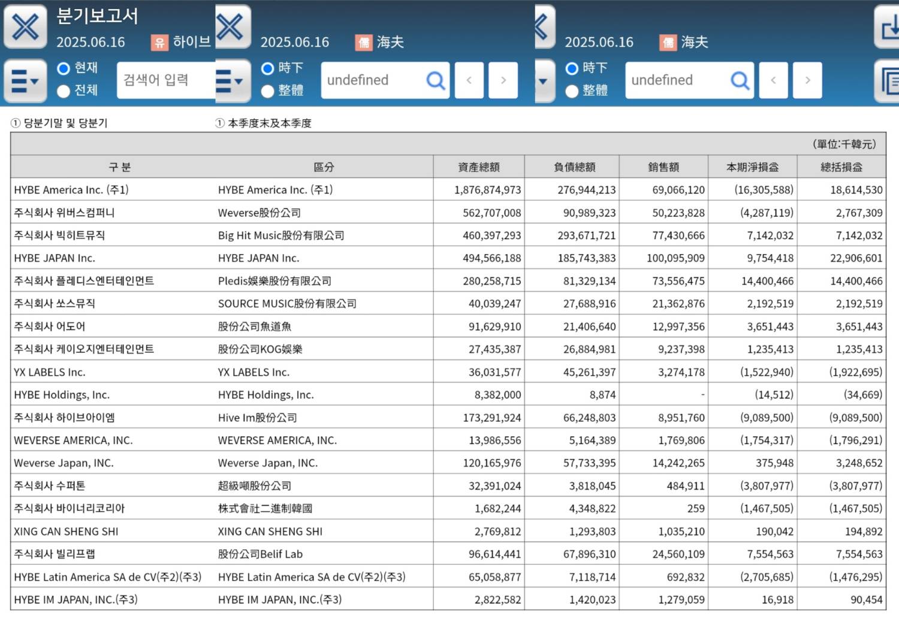Click the value 276,944,213
The width and height of the screenshot is (899, 632).
pyautogui.click(x=586, y=190)
